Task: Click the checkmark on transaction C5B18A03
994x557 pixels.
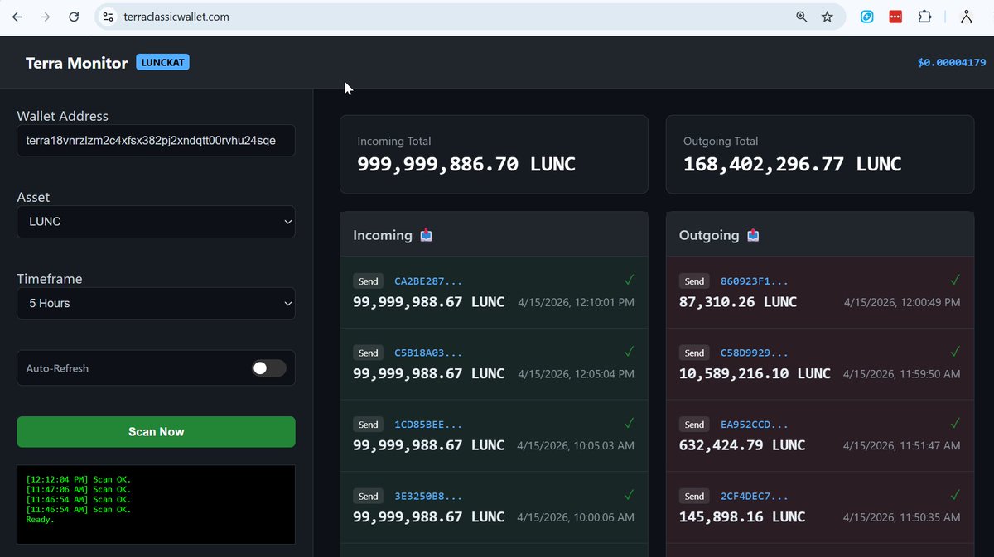Action: [629, 352]
